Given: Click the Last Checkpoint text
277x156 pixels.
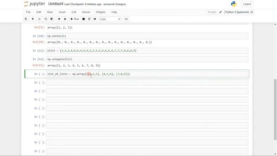Looking at the screenshot, I should pos(83,4).
